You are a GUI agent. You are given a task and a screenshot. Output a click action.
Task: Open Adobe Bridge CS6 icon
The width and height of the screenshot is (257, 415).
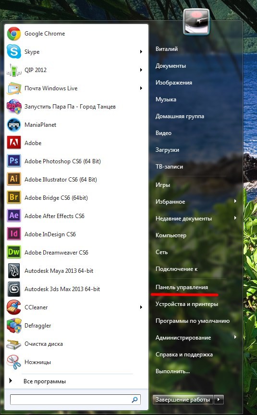pos(14,197)
